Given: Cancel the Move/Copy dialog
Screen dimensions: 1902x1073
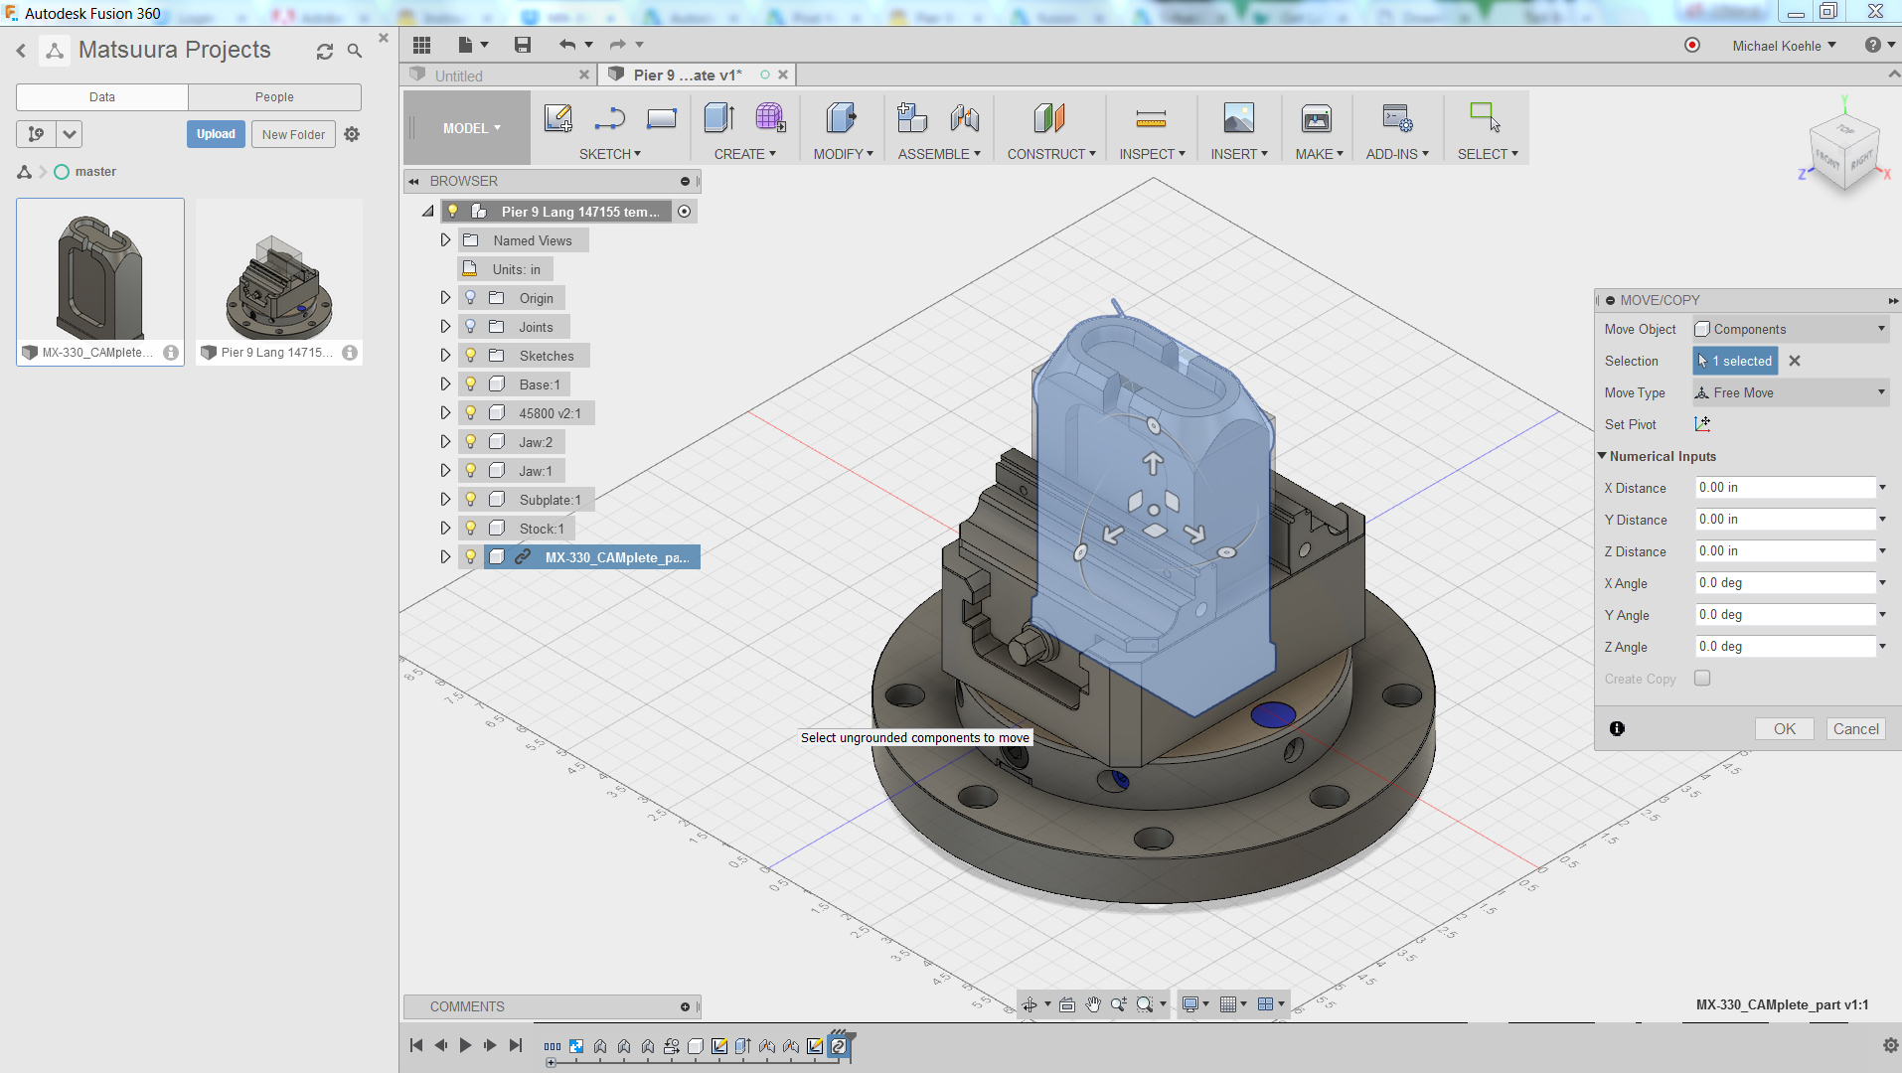Looking at the screenshot, I should tap(1855, 729).
